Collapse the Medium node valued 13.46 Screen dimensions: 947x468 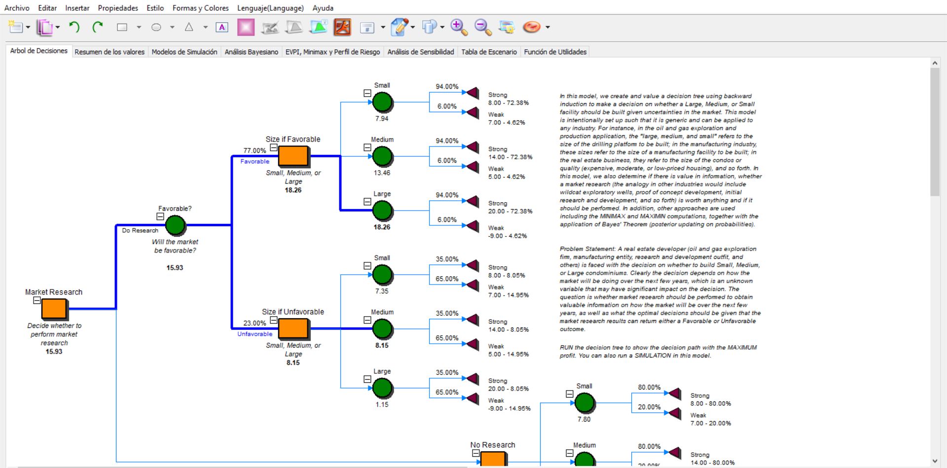click(x=367, y=147)
